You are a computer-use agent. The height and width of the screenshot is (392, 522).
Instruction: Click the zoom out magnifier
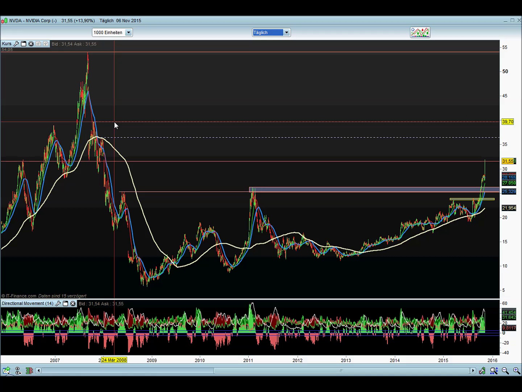click(x=505, y=371)
